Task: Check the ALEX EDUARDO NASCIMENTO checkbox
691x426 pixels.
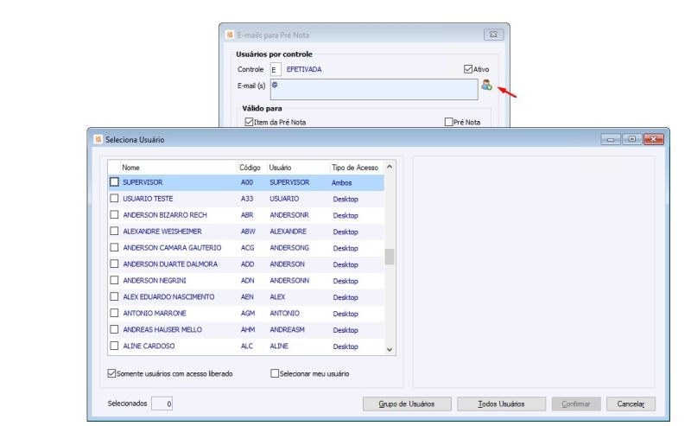Action: (x=114, y=296)
